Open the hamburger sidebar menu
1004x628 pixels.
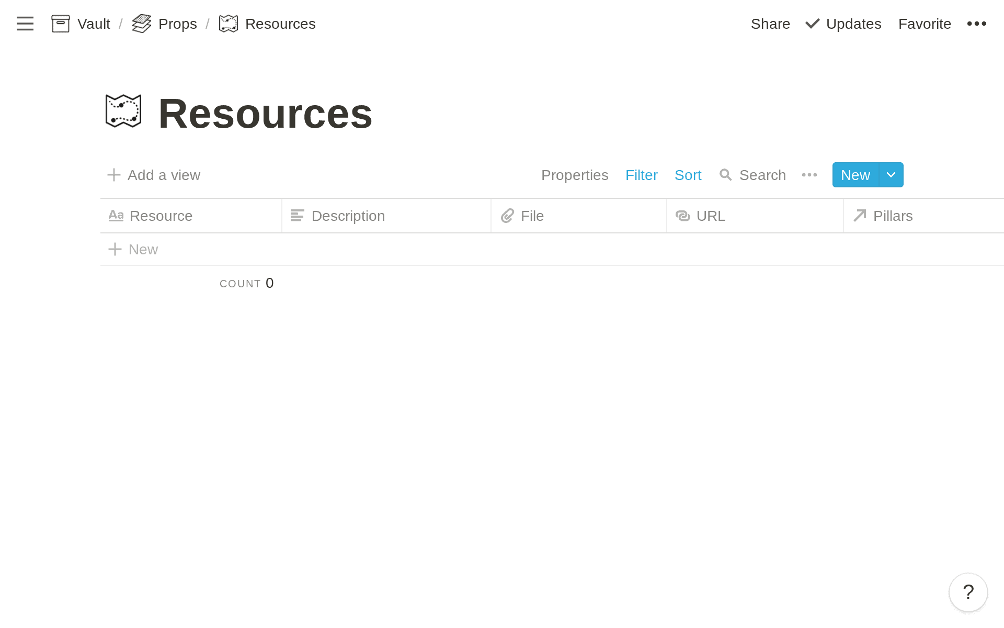point(25,24)
